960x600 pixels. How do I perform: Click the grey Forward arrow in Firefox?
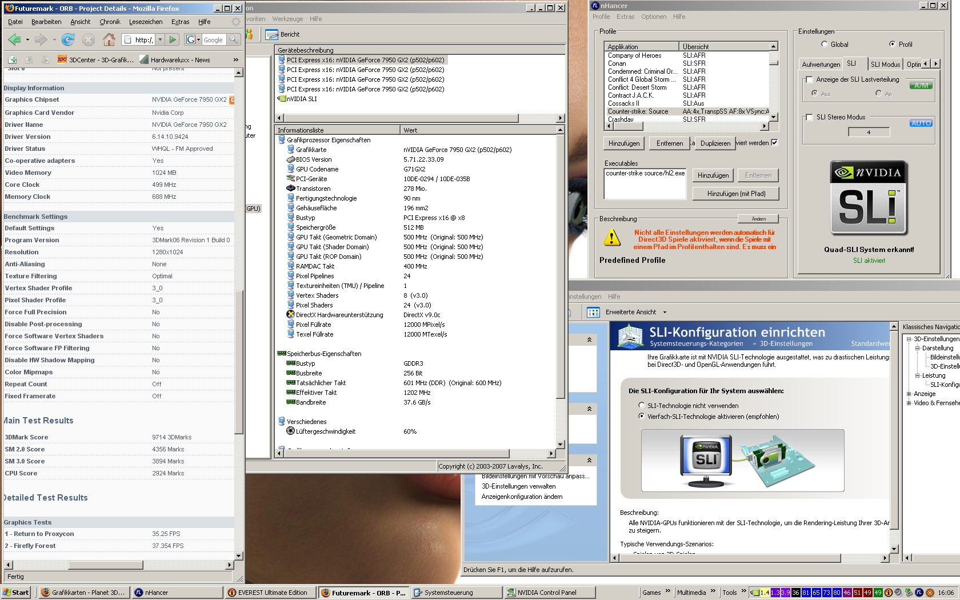point(41,39)
